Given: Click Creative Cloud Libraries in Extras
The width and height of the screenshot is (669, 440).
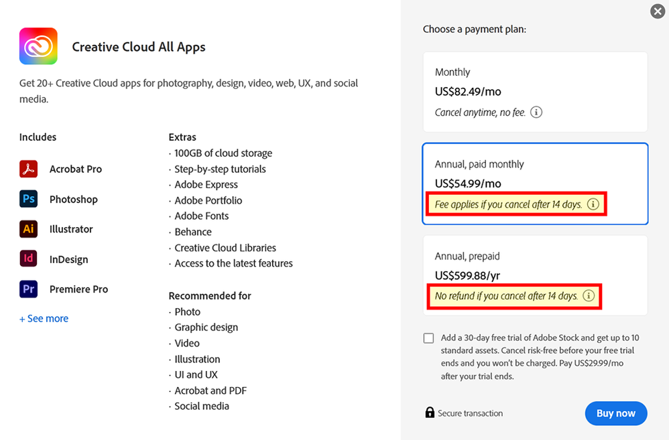Looking at the screenshot, I should (225, 248).
